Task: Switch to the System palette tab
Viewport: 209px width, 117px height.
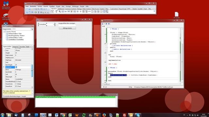Action: point(102,9)
